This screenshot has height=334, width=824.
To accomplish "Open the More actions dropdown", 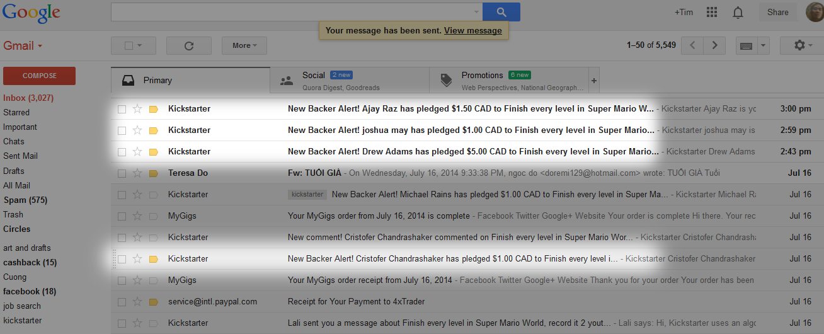I will [244, 45].
